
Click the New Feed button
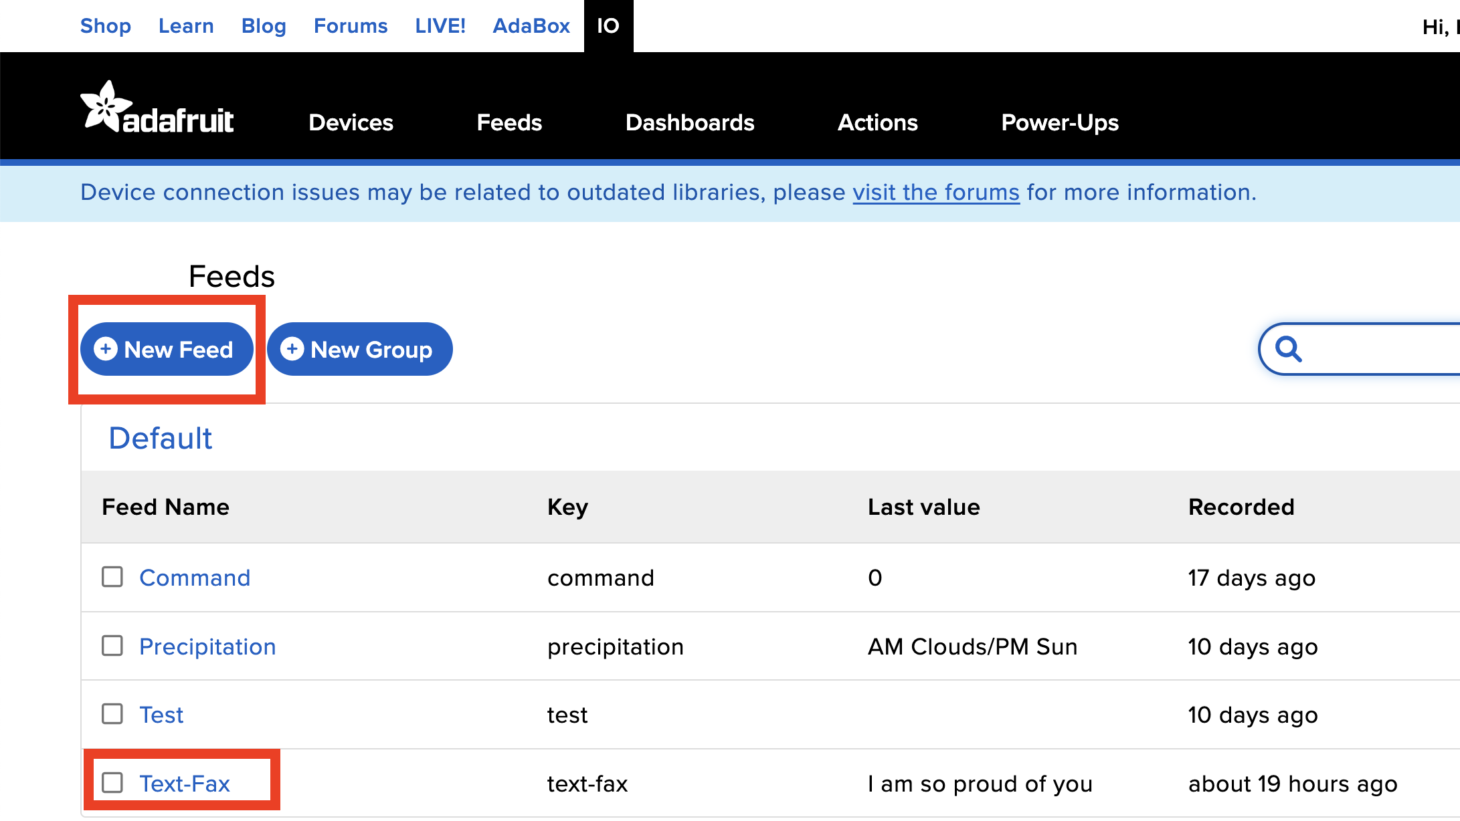click(165, 349)
